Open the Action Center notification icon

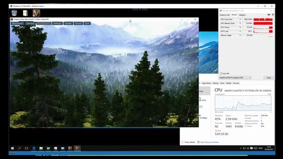251,148
